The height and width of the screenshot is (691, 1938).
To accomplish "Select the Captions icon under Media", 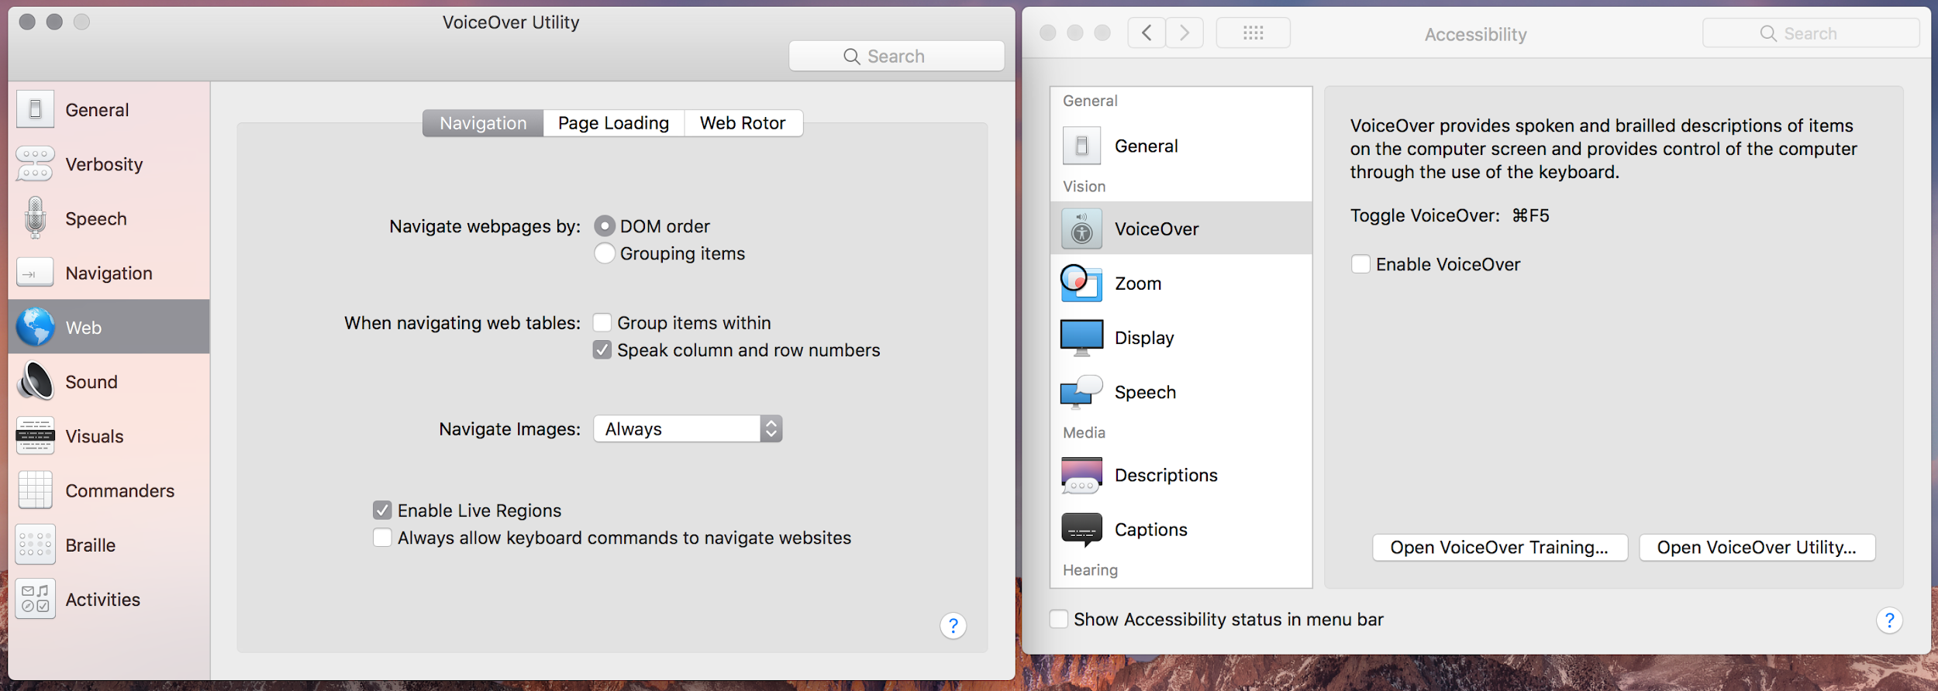I will (1081, 530).
